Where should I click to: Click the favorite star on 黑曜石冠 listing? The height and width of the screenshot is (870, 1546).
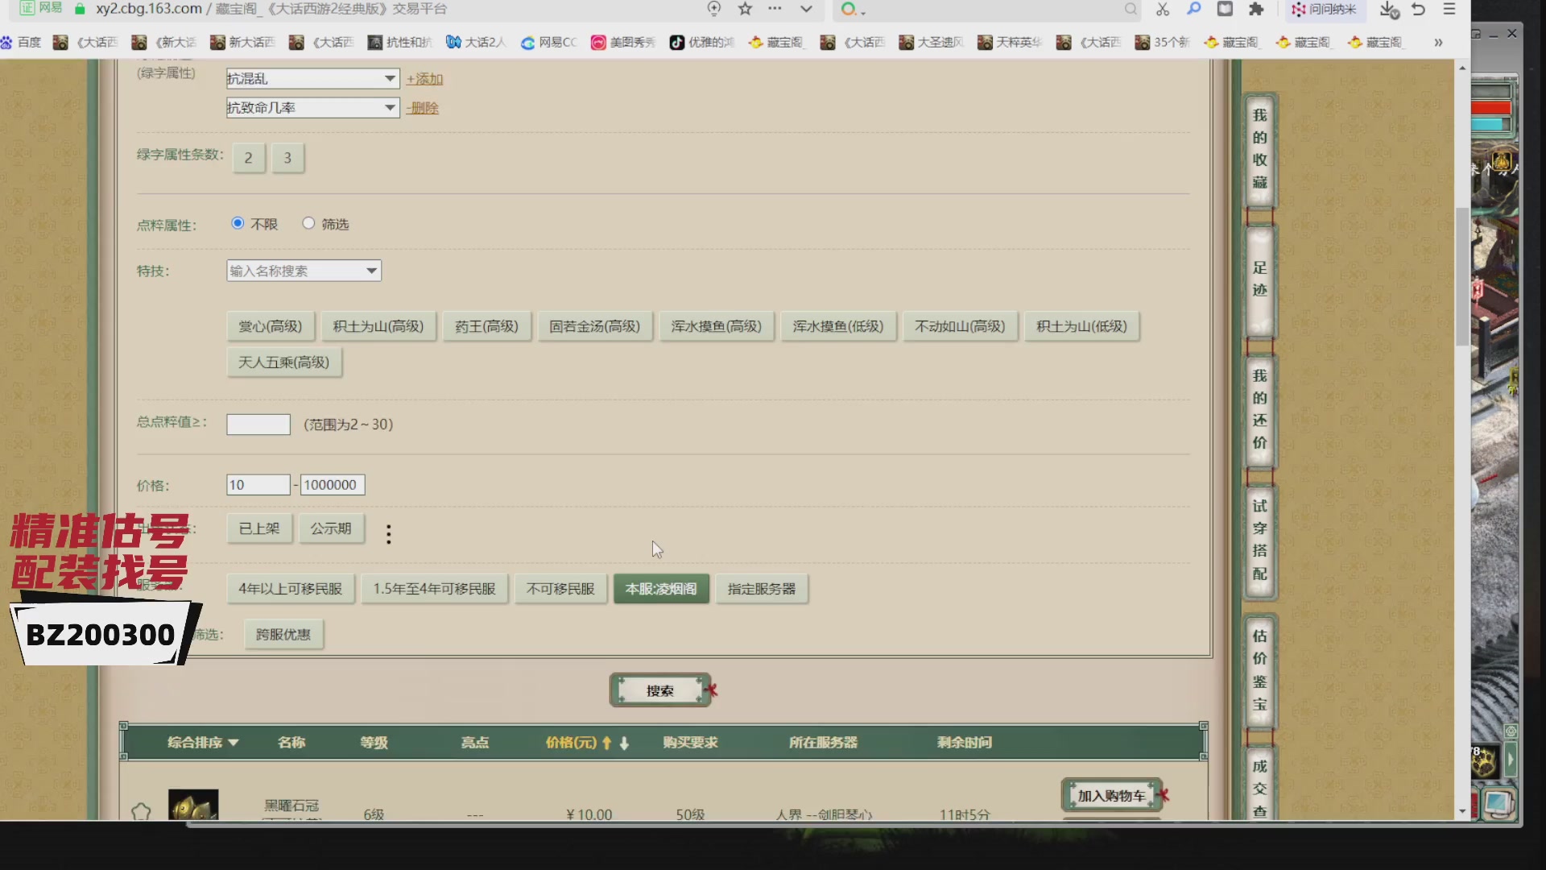tap(141, 811)
